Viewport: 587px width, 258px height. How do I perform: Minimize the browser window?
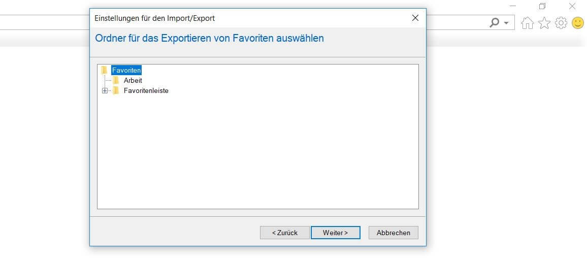pos(513,6)
